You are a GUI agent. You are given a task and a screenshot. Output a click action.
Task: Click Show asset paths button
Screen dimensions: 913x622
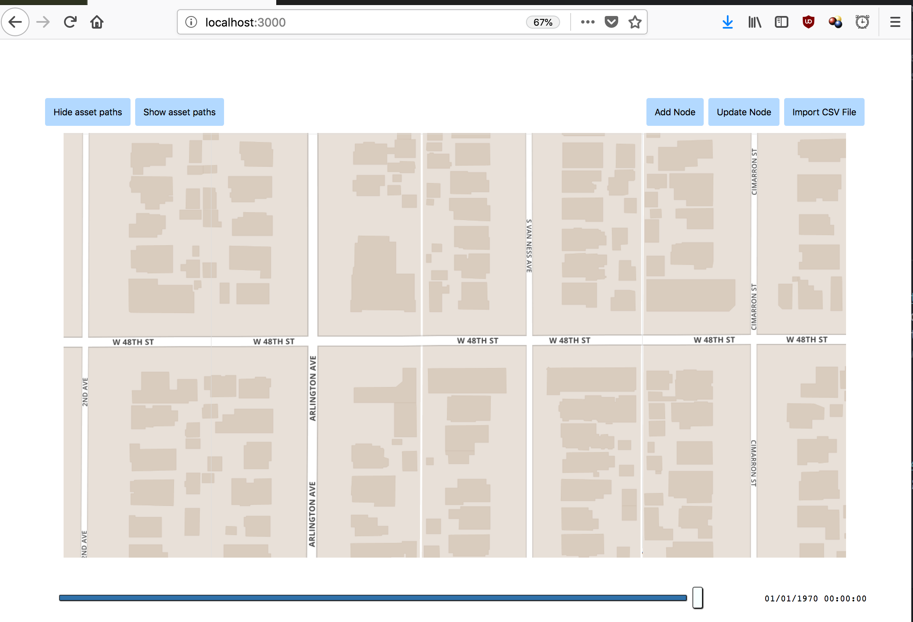coord(179,112)
